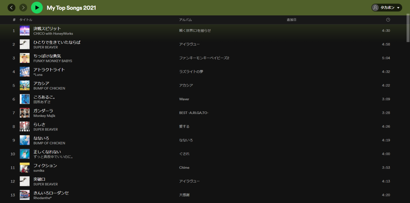Open album ぐされ
Image resolution: width=410 pixels, height=203 pixels.
184,154
